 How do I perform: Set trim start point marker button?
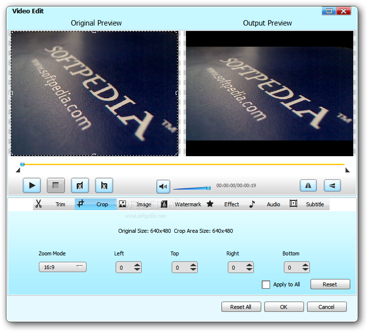(80, 186)
